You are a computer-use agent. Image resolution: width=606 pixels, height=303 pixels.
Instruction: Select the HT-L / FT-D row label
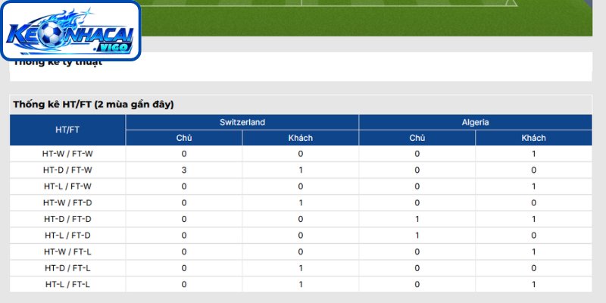tap(67, 236)
